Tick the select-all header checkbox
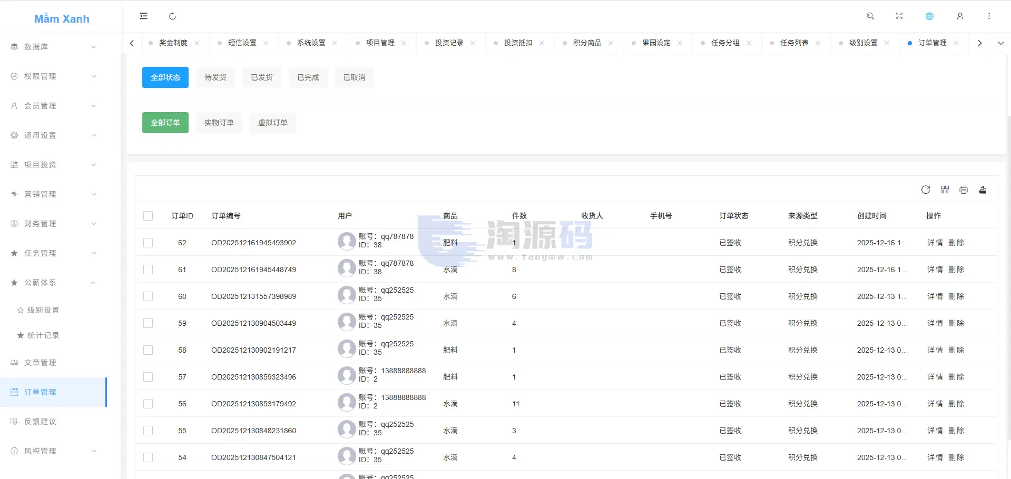 click(x=148, y=216)
